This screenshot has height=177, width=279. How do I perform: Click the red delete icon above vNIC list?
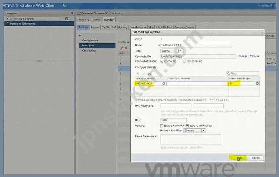[126, 48]
